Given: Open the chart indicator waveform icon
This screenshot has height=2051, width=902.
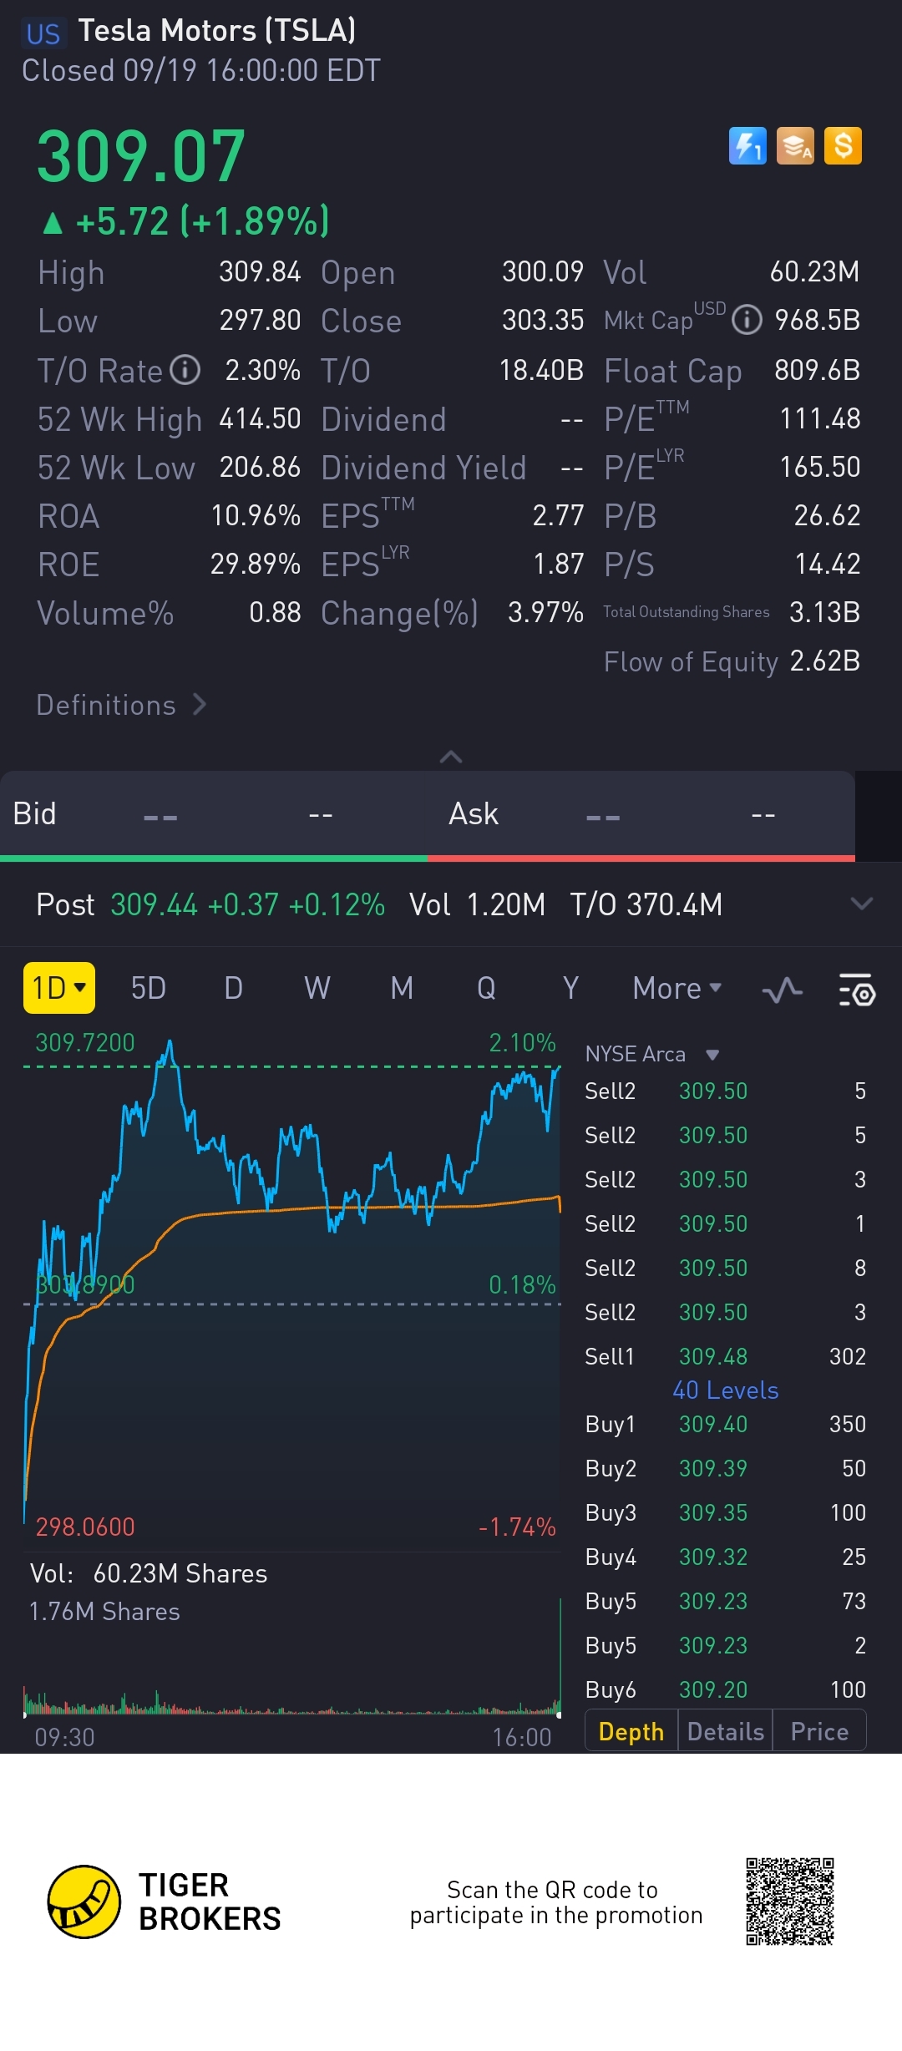Looking at the screenshot, I should (783, 990).
